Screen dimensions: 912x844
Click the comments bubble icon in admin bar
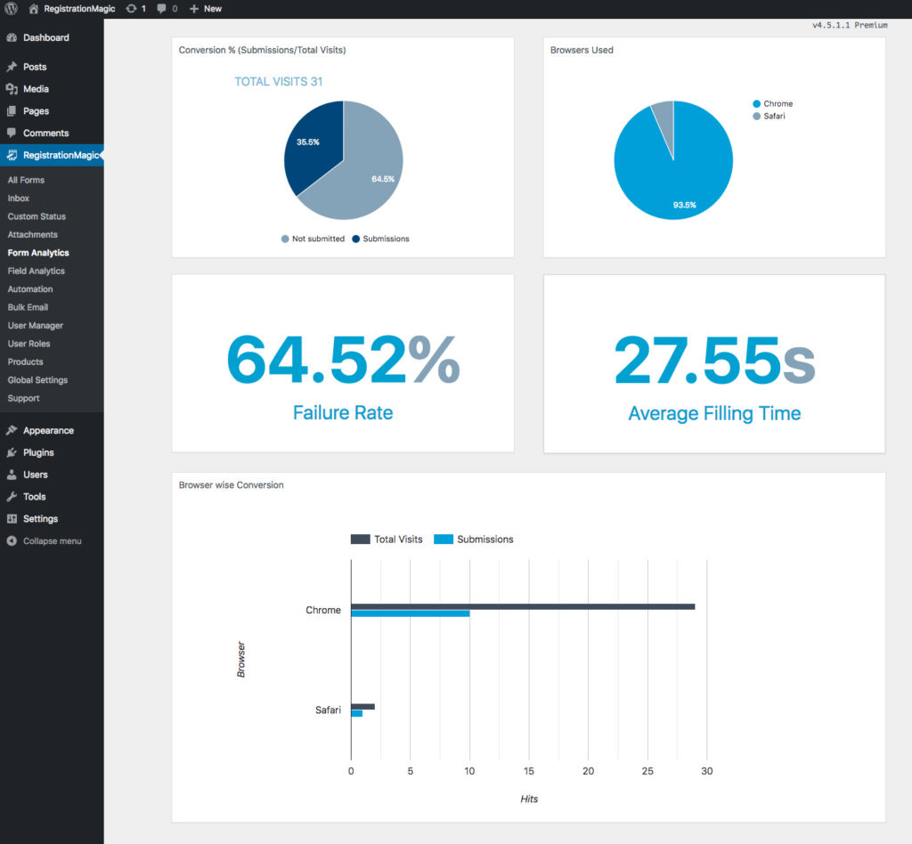[x=161, y=8]
